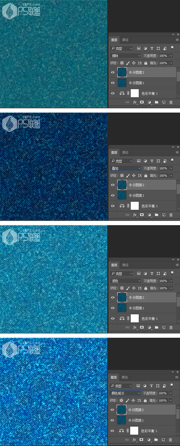Toggle layer filtering switch in 排除 panel
The image size is (180, 446).
coord(172,48)
